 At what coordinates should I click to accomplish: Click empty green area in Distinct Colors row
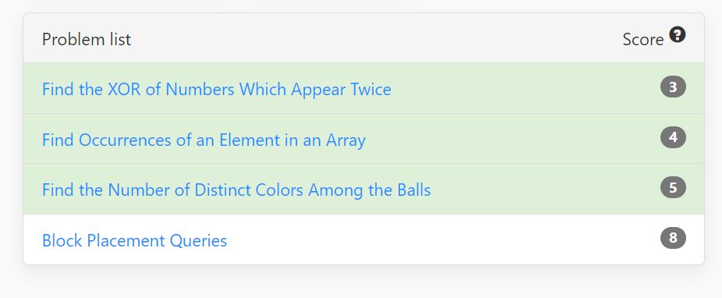(543, 190)
